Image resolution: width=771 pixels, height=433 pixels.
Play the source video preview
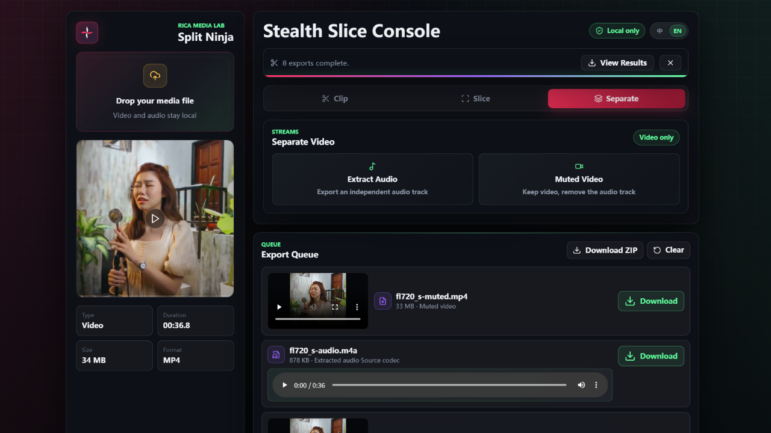[x=155, y=218]
